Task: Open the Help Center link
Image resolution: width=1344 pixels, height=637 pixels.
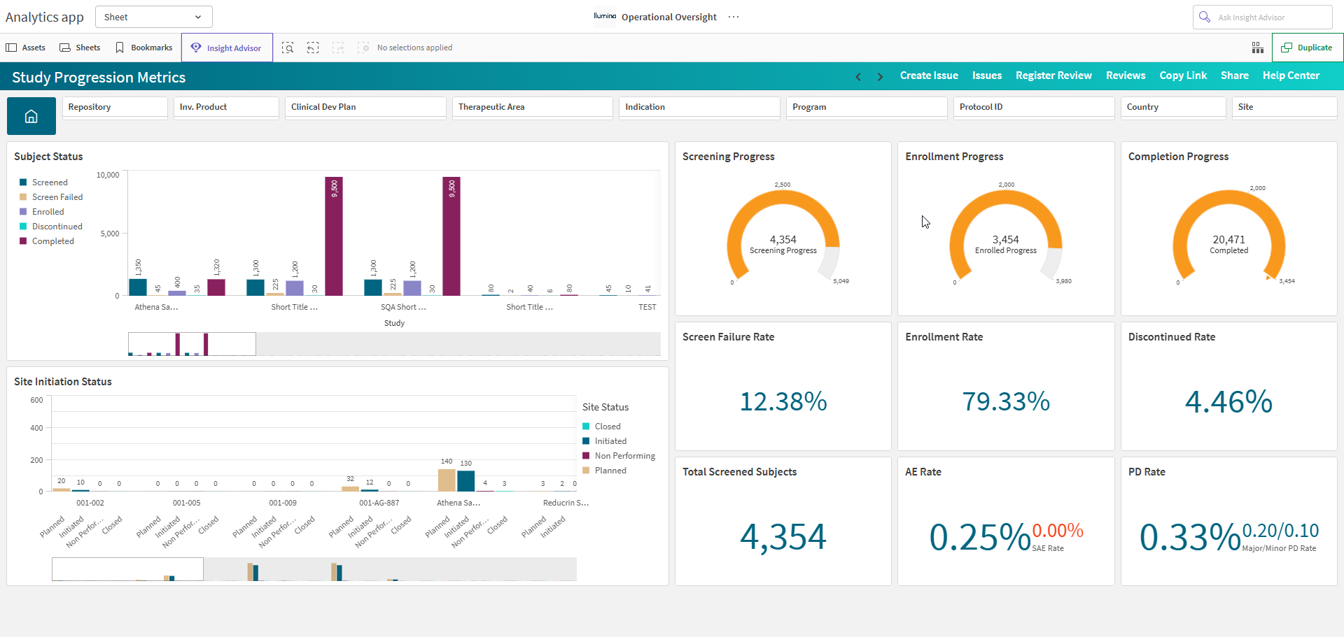Action: [x=1291, y=76]
